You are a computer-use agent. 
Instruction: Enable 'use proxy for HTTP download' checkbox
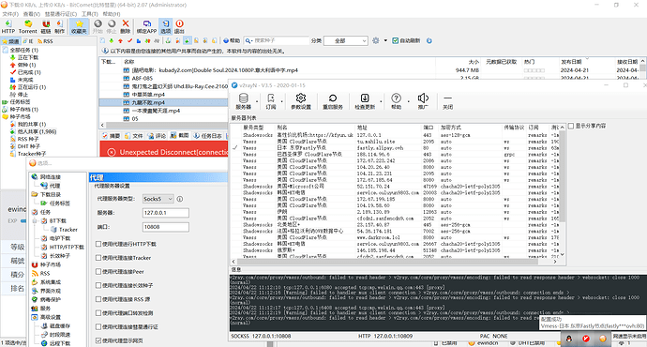click(98, 244)
